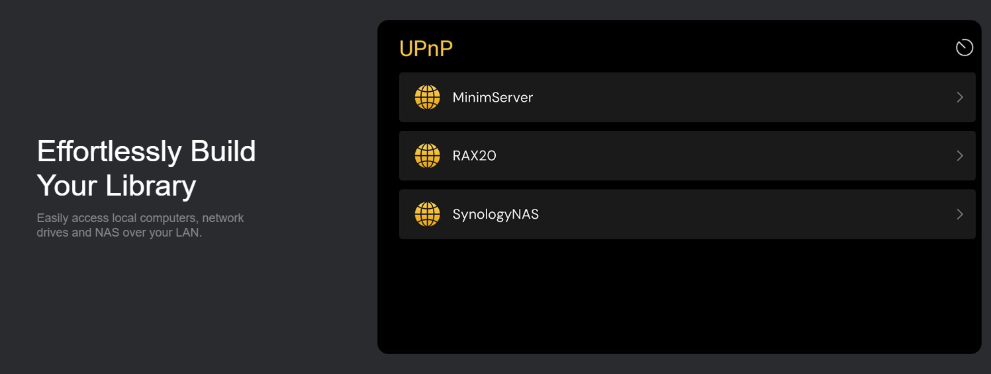
Task: Click the "drives and NAS over your LAN" text
Action: [x=119, y=233]
